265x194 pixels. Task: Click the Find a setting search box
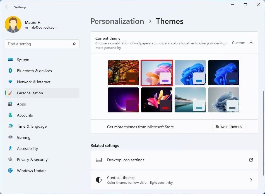point(42,44)
